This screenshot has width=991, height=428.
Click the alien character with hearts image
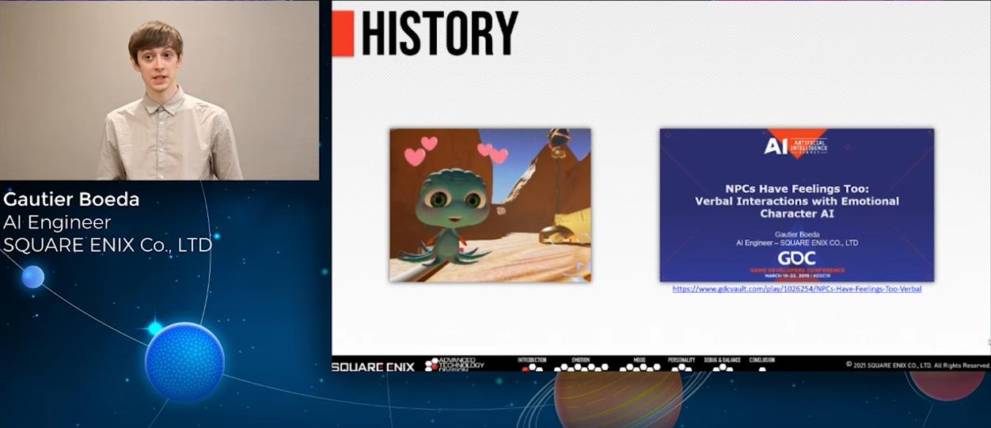489,205
